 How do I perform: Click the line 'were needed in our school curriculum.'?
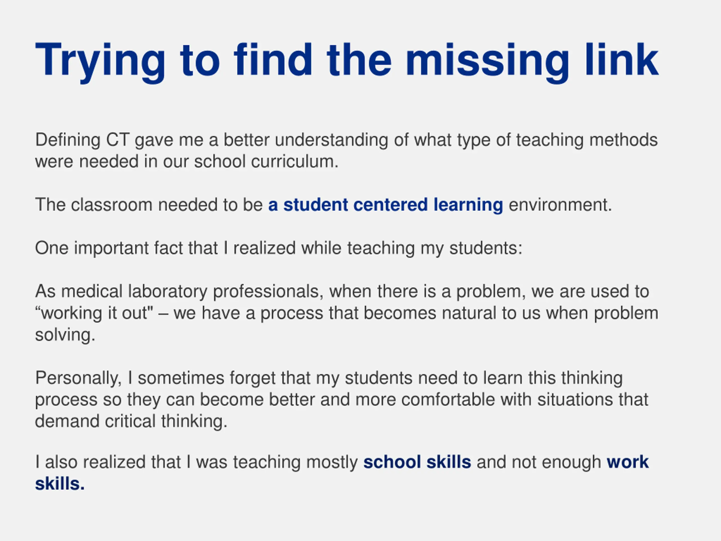187,161
